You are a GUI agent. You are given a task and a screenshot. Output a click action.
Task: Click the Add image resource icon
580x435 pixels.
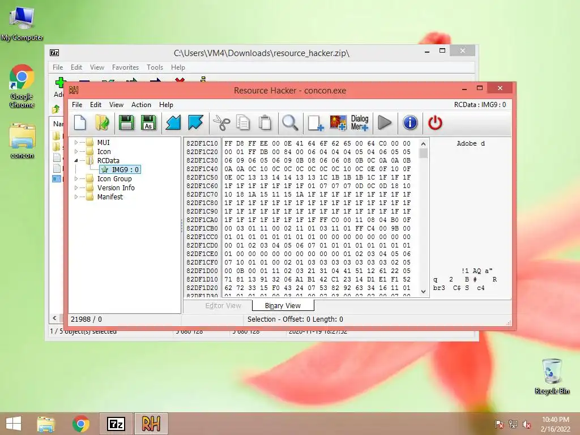coord(338,122)
